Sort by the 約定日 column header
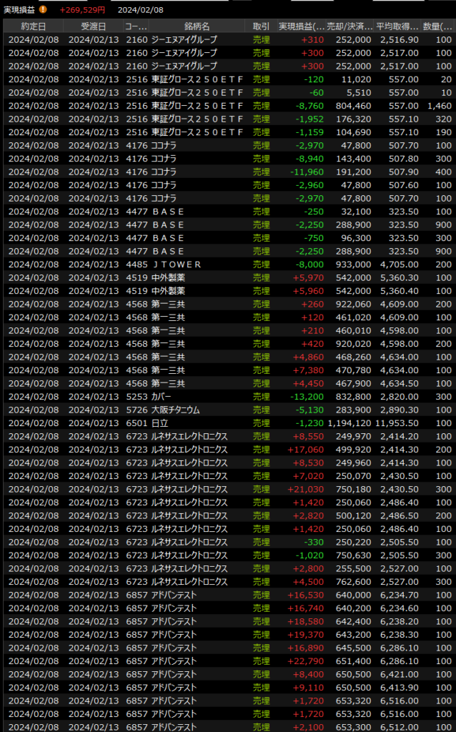The width and height of the screenshot is (456, 732). pyautogui.click(x=33, y=26)
